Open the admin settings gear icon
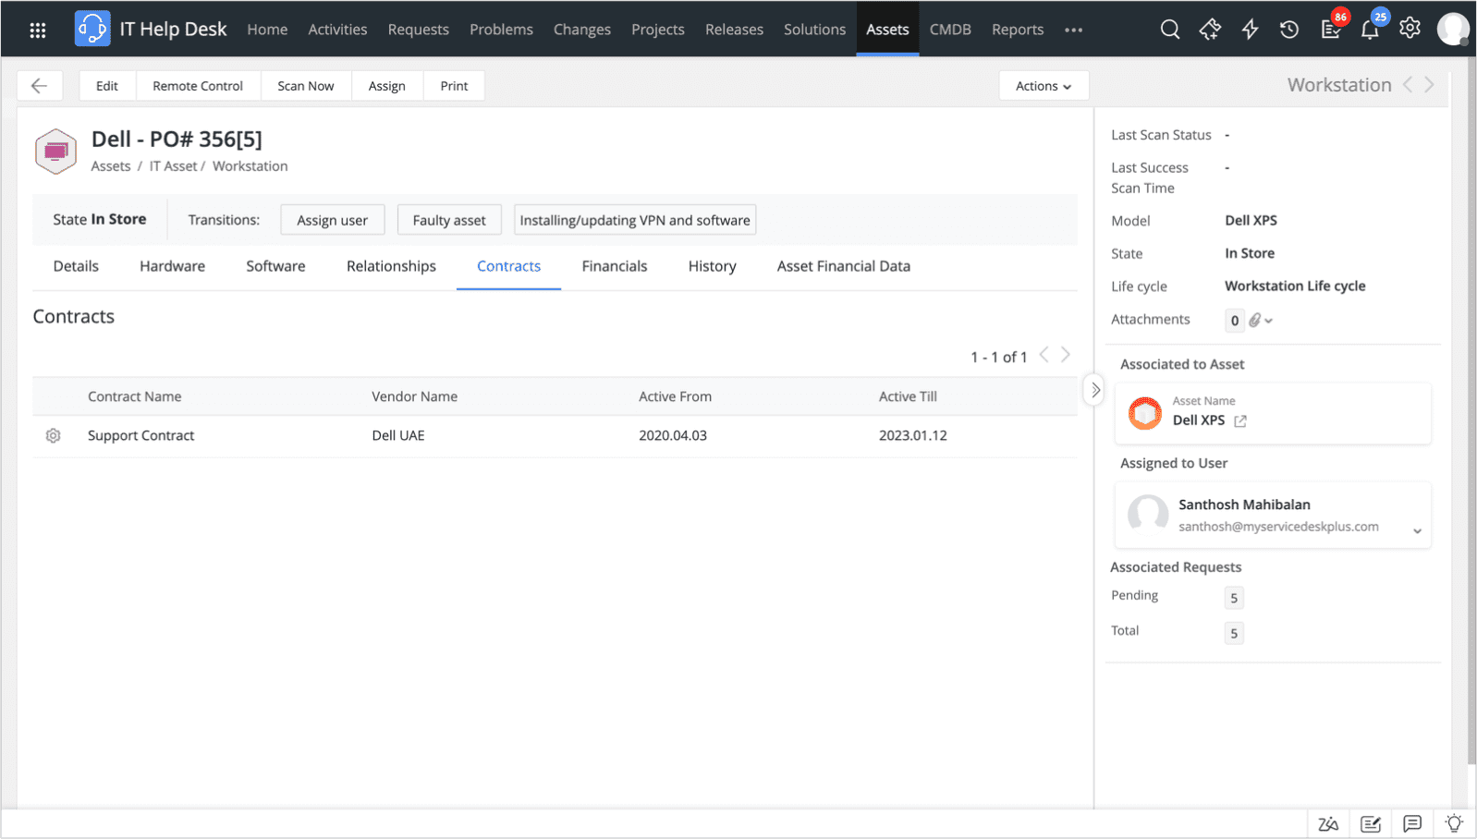The width and height of the screenshot is (1477, 839). pyautogui.click(x=1410, y=29)
